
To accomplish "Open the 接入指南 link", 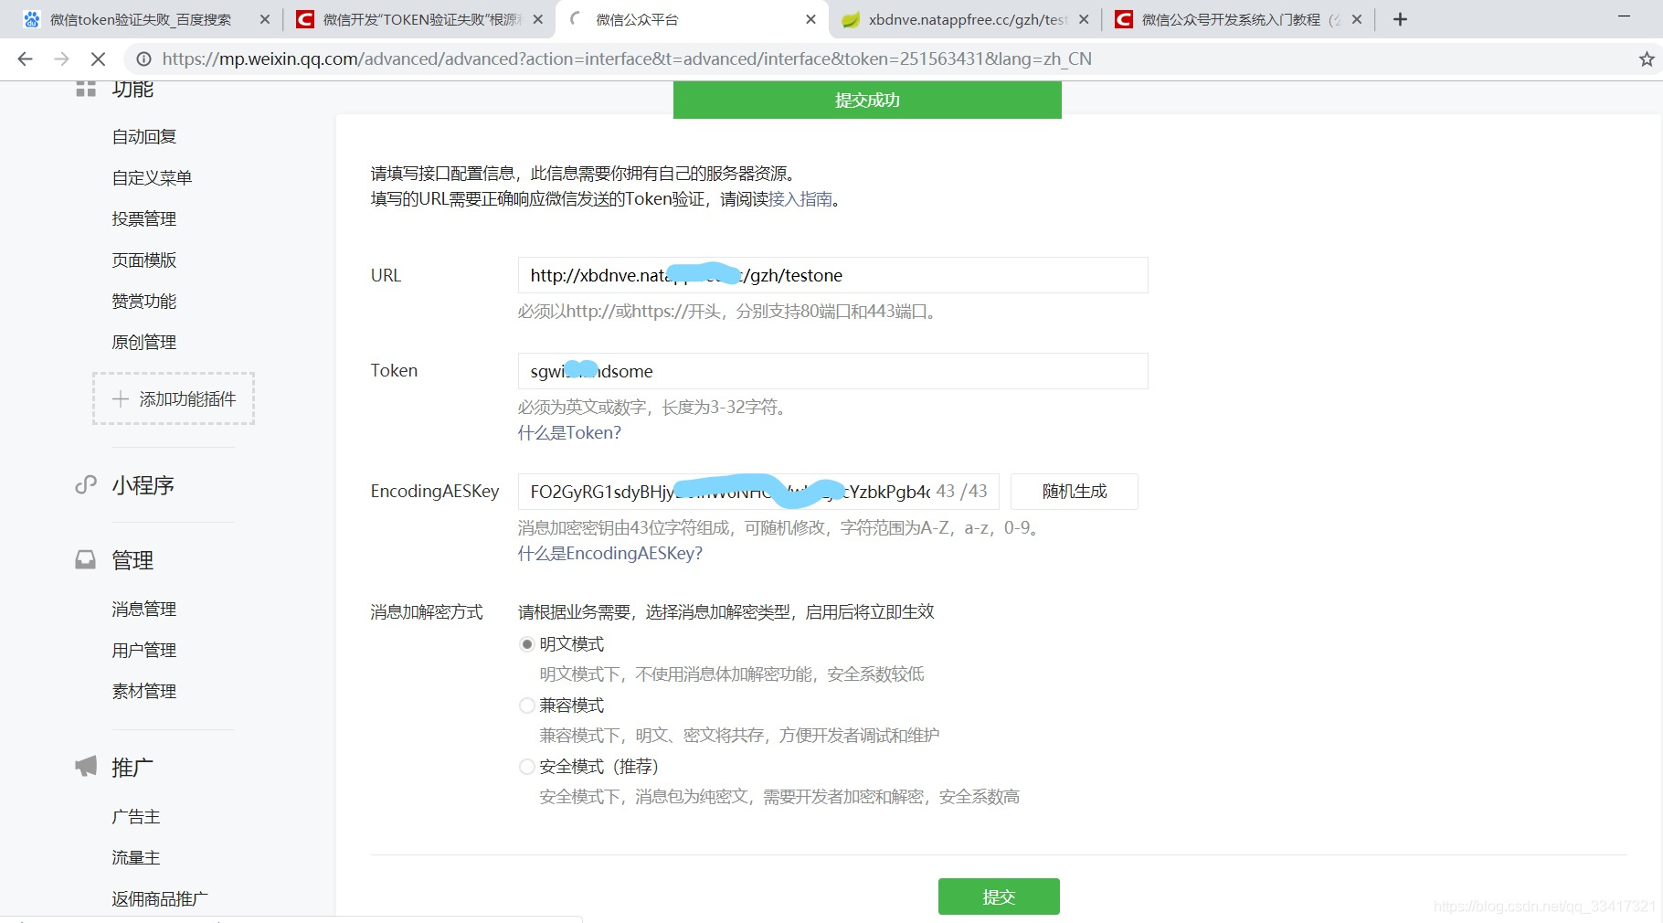I will [800, 199].
